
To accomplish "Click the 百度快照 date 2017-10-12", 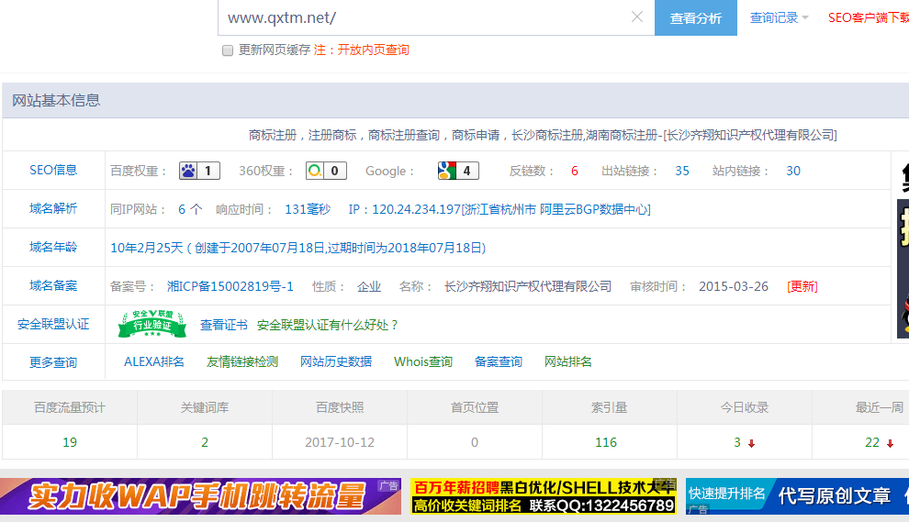I will click(x=340, y=442).
